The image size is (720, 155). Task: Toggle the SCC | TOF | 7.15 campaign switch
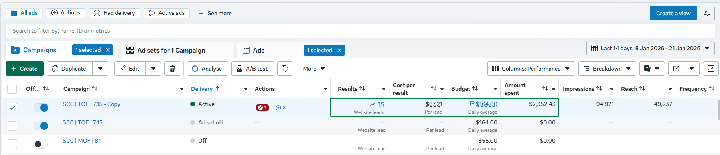41,126
